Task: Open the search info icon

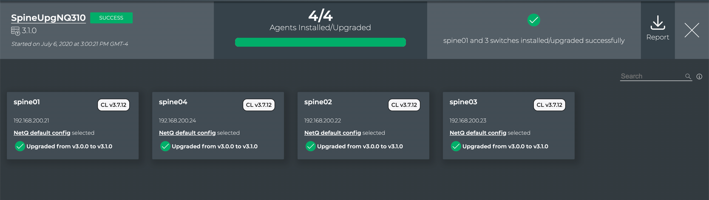Action: (x=699, y=77)
